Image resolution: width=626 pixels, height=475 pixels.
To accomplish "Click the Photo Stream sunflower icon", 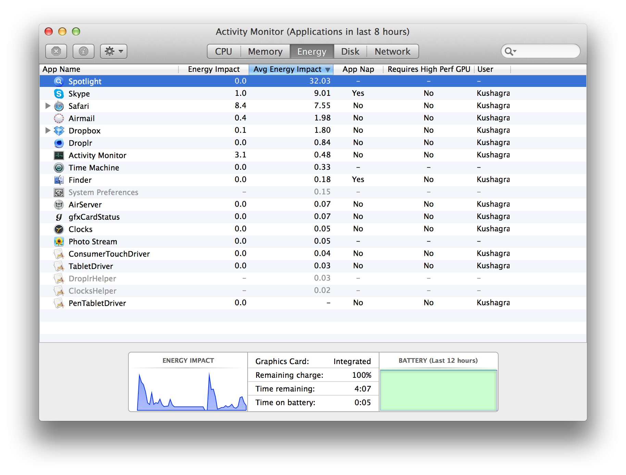I will (59, 241).
